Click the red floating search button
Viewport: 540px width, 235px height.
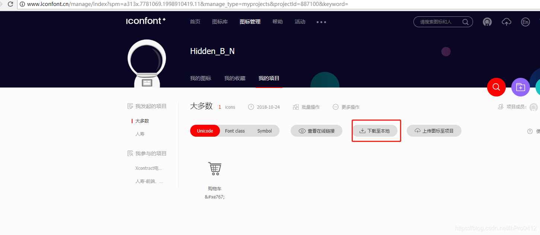coord(496,87)
